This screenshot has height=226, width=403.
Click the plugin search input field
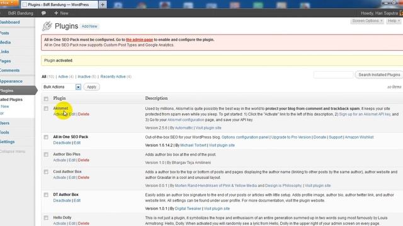click(333, 75)
